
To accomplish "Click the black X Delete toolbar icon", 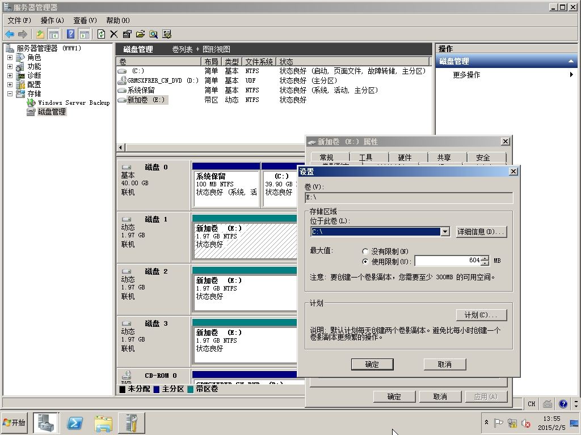I will tap(113, 35).
